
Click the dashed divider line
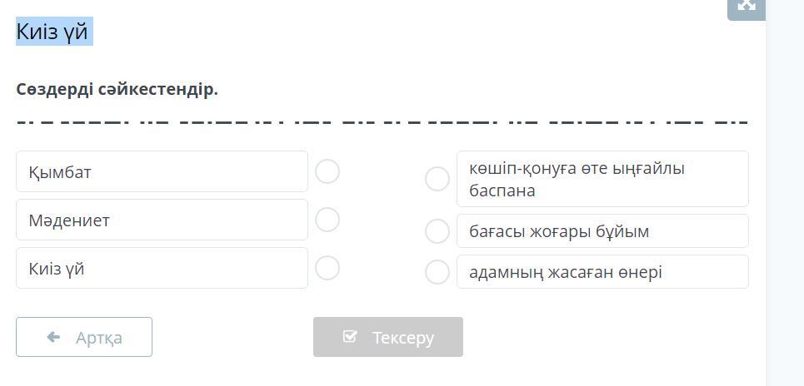tap(382, 121)
